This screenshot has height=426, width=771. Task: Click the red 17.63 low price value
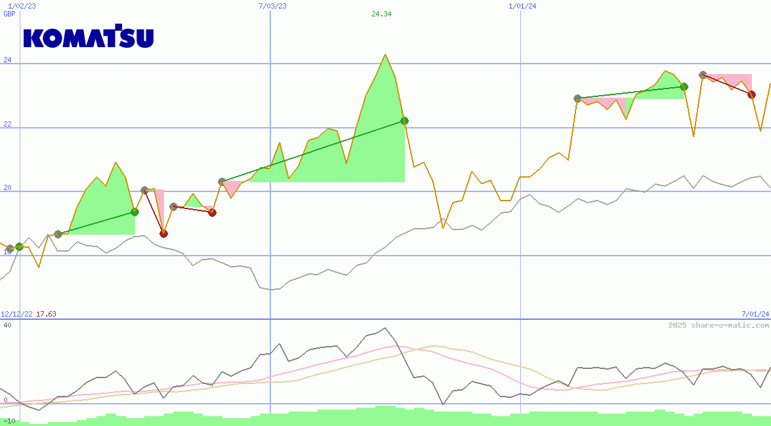(46, 314)
